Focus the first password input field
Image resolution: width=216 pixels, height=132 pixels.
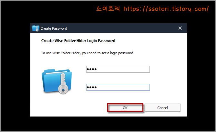click(118, 69)
